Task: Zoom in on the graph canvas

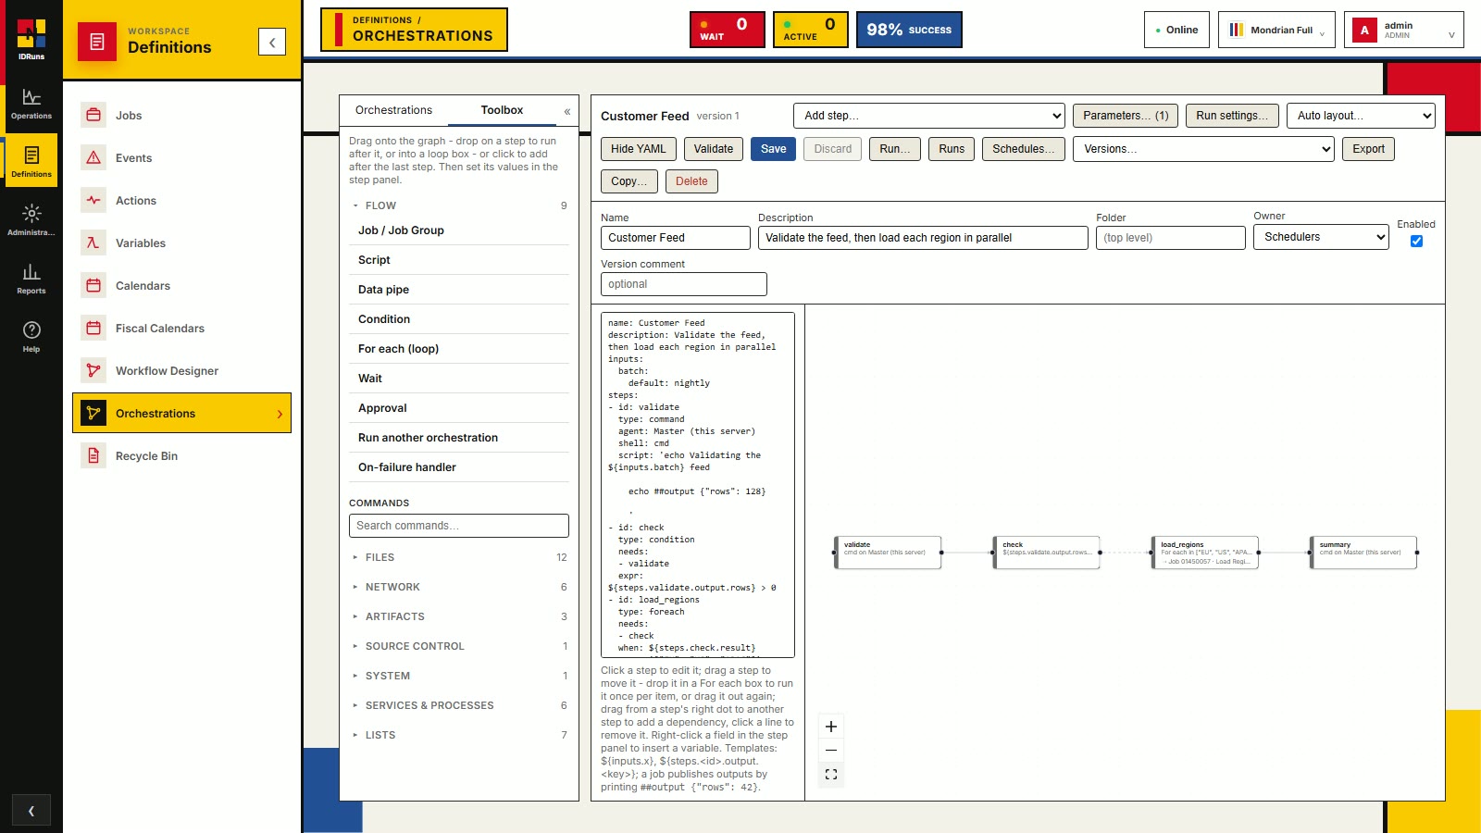Action: pyautogui.click(x=831, y=727)
